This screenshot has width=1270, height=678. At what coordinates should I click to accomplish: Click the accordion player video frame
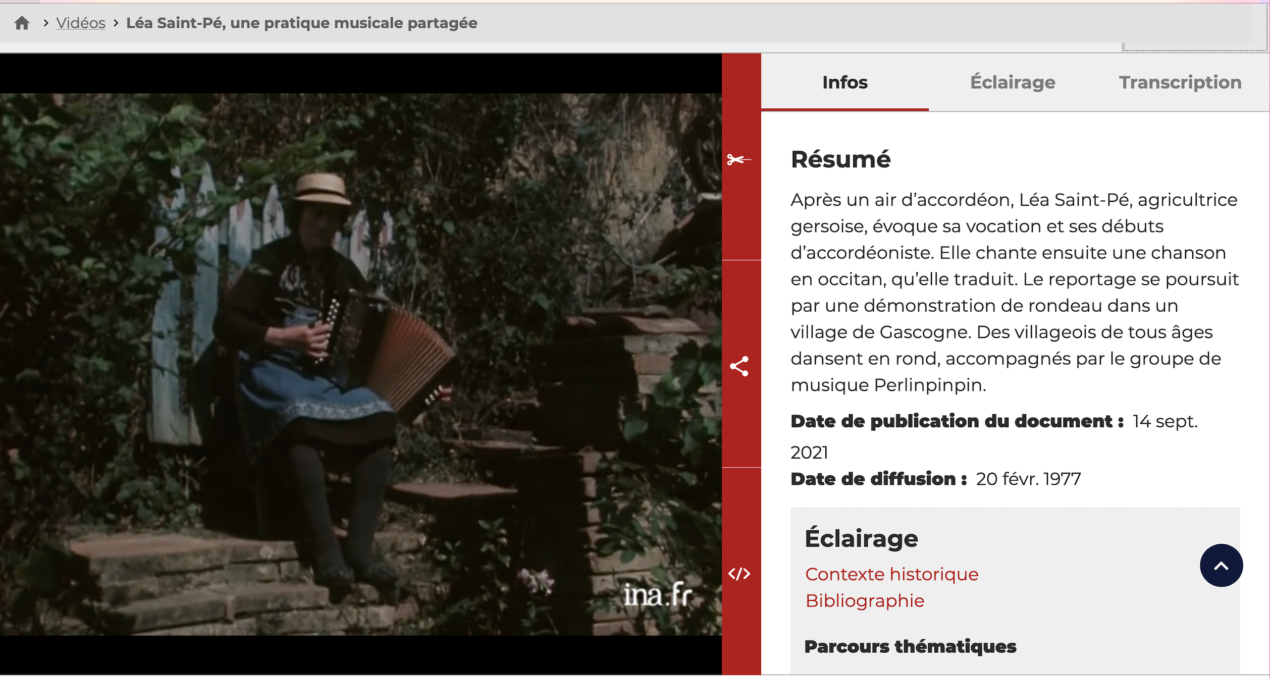click(x=360, y=363)
